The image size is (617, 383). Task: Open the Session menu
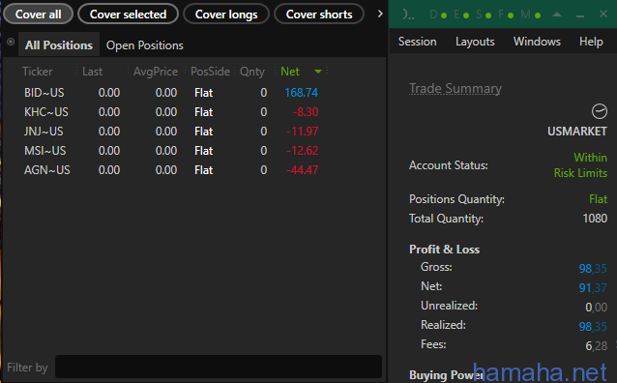click(417, 42)
